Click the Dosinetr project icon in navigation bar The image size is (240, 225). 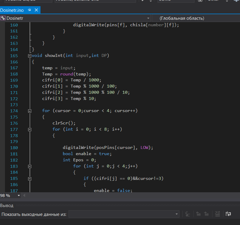3,18
